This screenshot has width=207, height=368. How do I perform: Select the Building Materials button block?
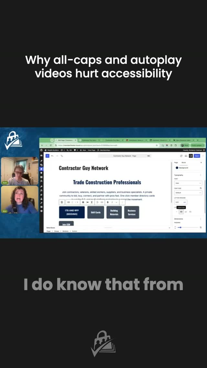pyautogui.click(x=114, y=212)
